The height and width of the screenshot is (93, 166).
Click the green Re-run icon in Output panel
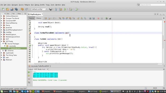coord(29,72)
